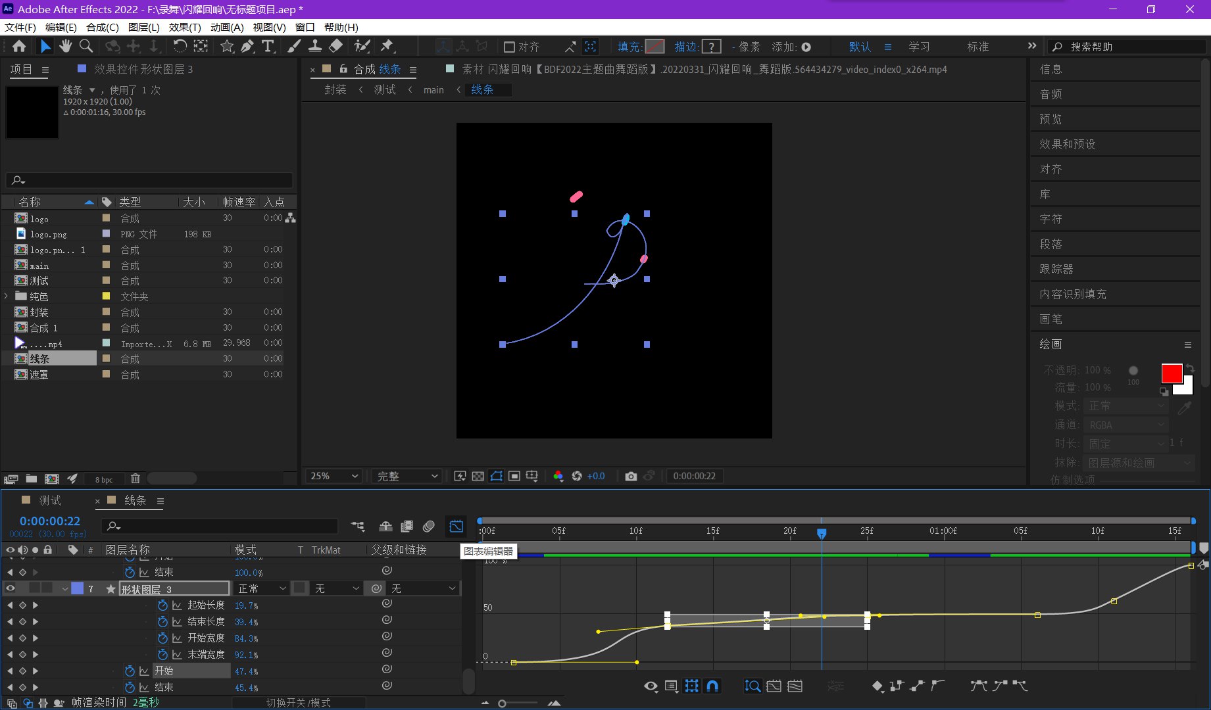This screenshot has width=1211, height=710.
Task: Enable the snapping 对齐 checkbox
Action: pyautogui.click(x=509, y=47)
